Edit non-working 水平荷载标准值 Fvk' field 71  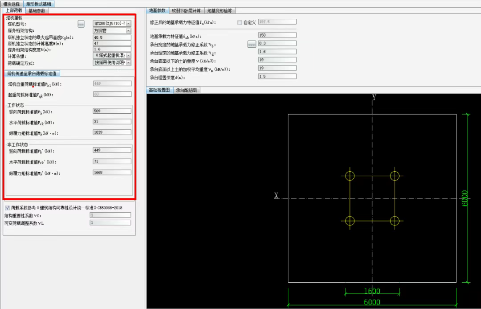pos(112,161)
